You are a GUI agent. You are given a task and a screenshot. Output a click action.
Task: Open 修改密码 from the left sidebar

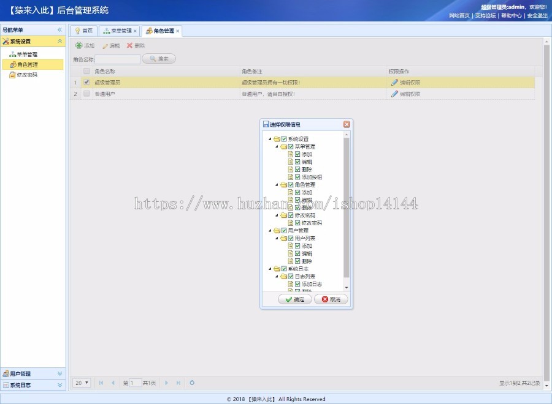point(26,75)
